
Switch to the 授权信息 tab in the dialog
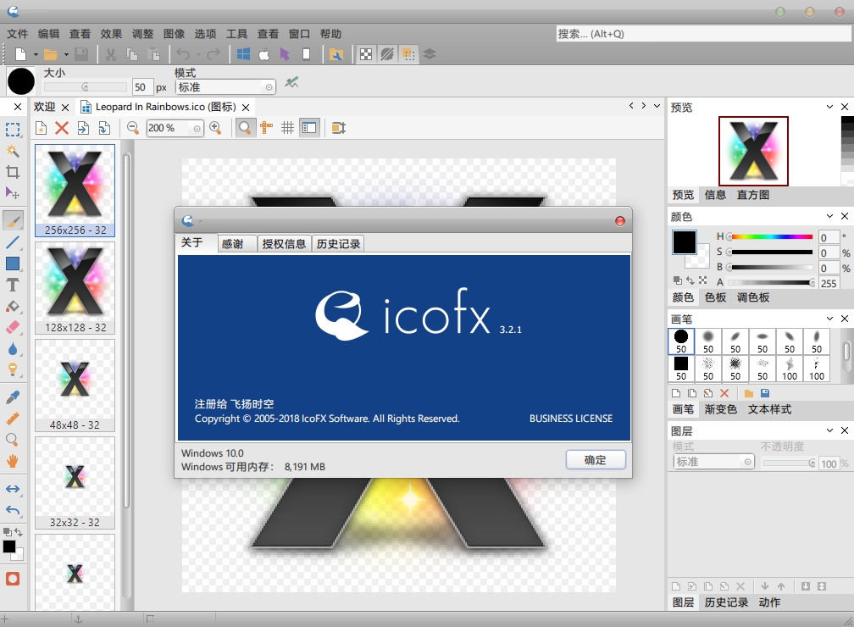point(284,243)
